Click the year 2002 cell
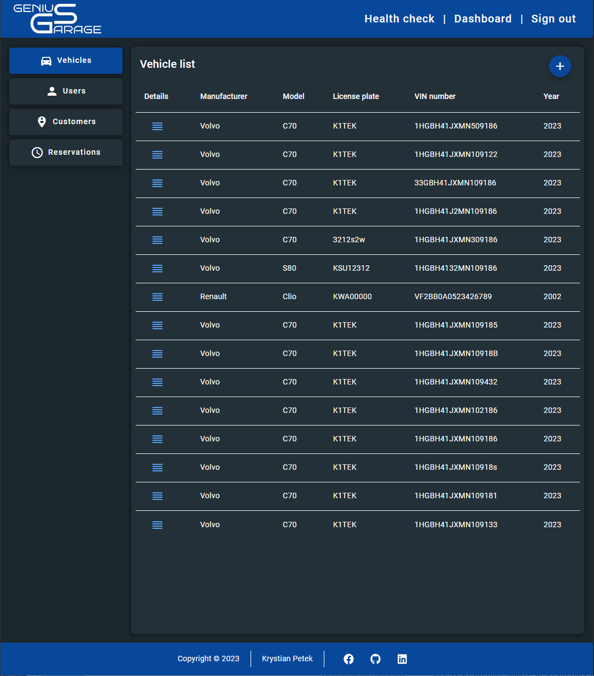The width and height of the screenshot is (594, 676). [x=552, y=296]
